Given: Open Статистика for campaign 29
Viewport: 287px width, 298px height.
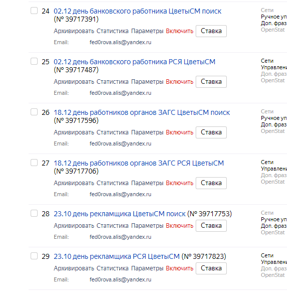Looking at the screenshot, I should [x=112, y=268].
